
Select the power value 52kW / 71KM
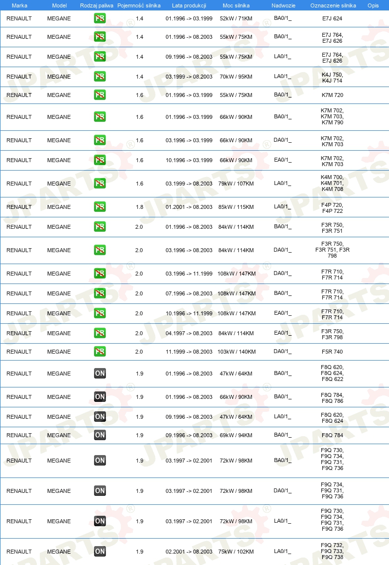tap(236, 18)
